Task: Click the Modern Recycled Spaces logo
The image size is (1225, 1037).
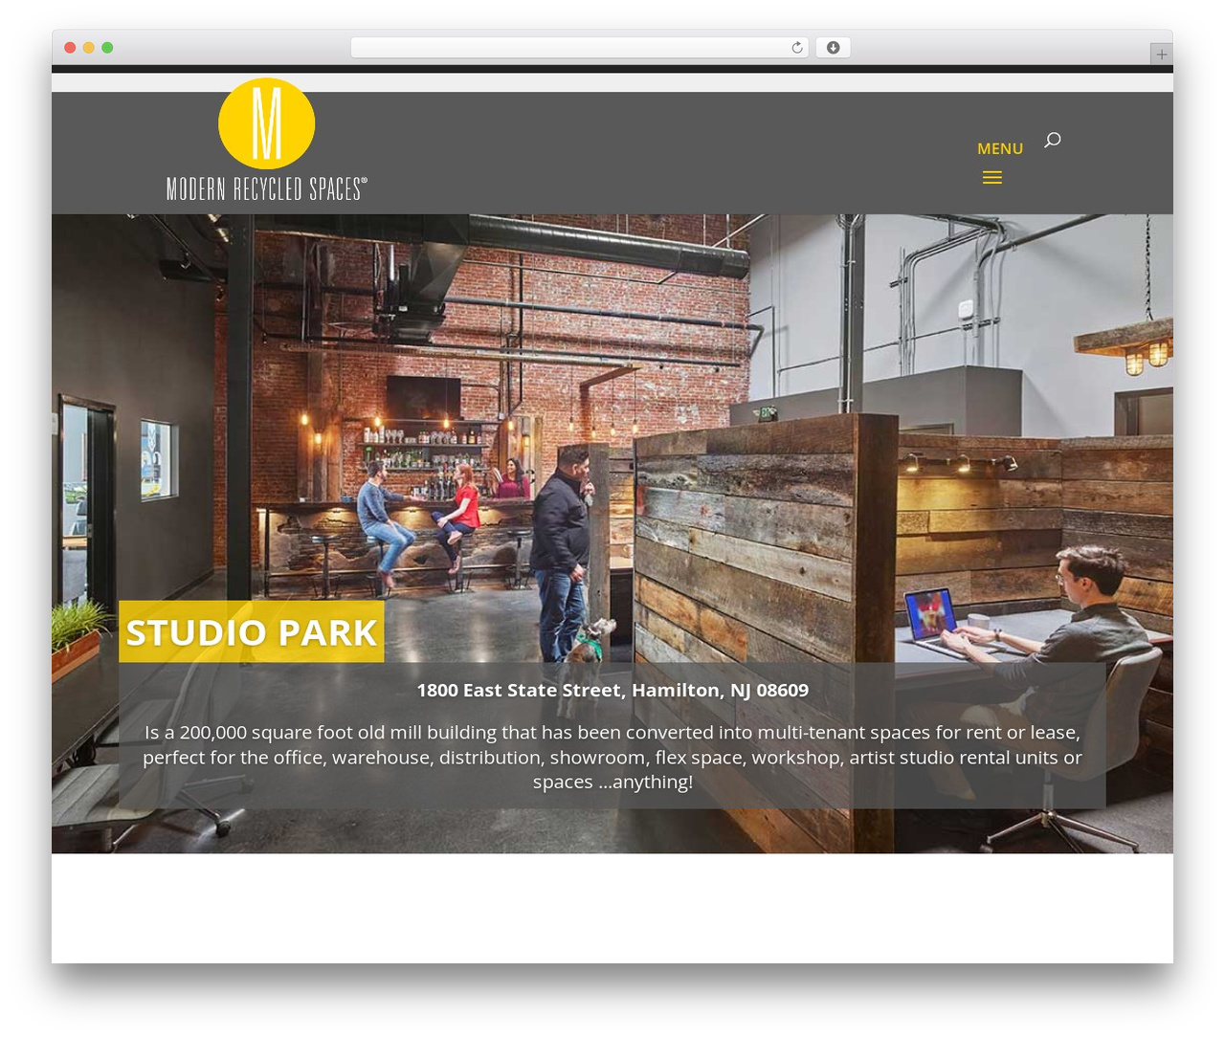Action: 267,140
